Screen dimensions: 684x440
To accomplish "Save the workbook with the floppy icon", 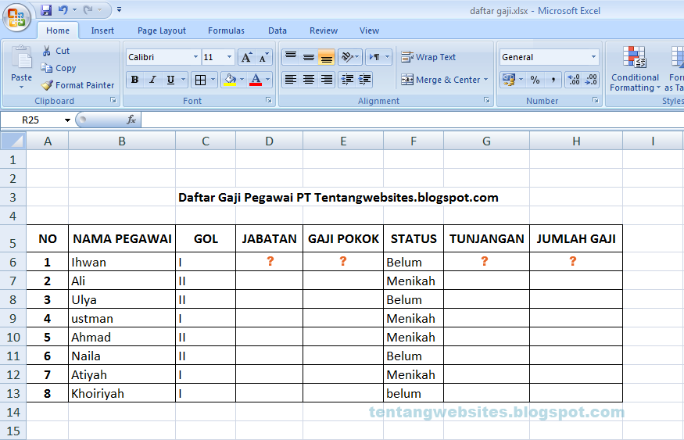I will (x=46, y=9).
